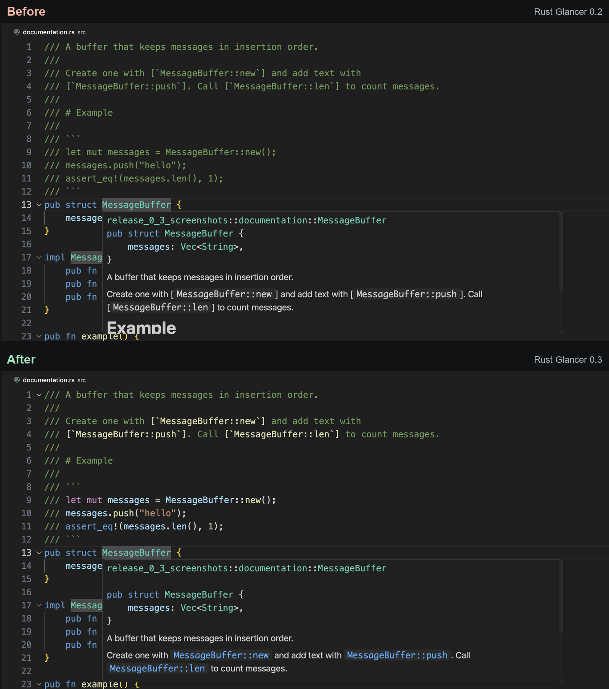This screenshot has height=689, width=609.
Task: Click the Rust file icon in the Before breadcrumb
Action: (x=17, y=32)
